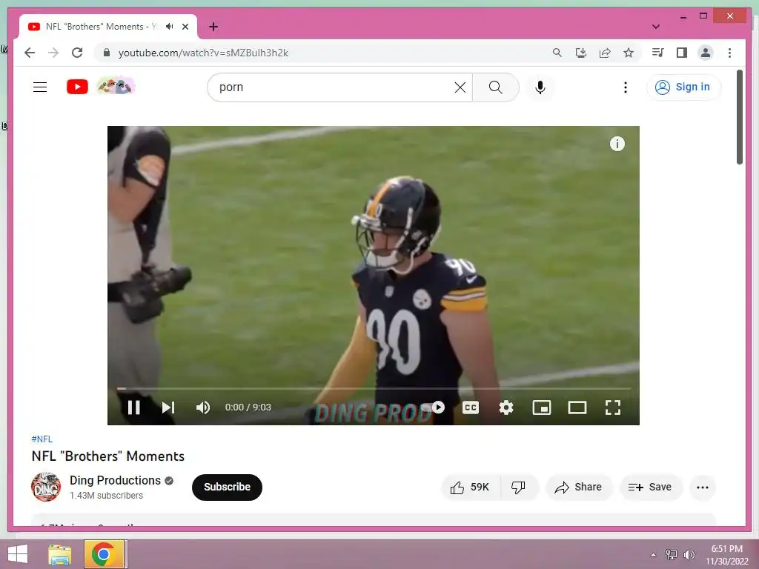Pause the video playback

(x=134, y=407)
